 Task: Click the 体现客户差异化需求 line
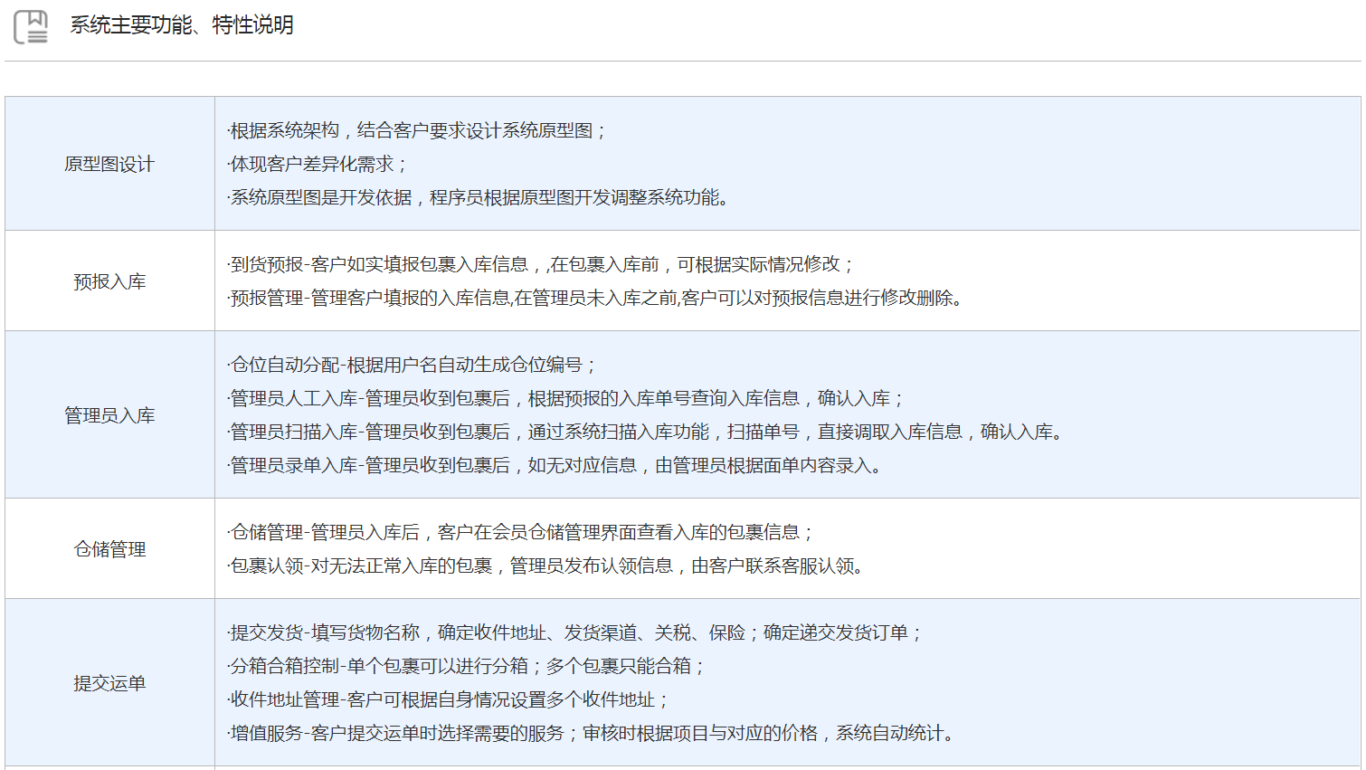pyautogui.click(x=318, y=164)
